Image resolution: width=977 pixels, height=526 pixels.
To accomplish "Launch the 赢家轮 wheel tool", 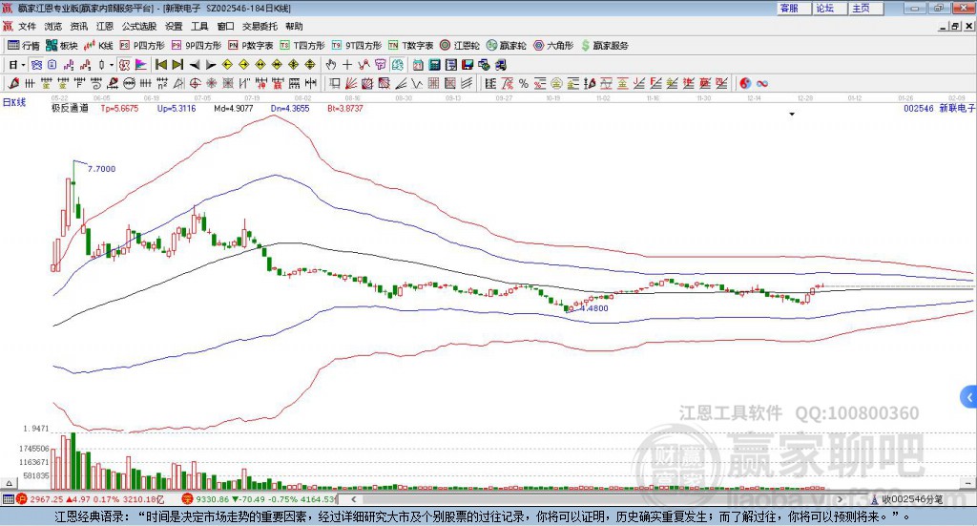I will [x=506, y=46].
